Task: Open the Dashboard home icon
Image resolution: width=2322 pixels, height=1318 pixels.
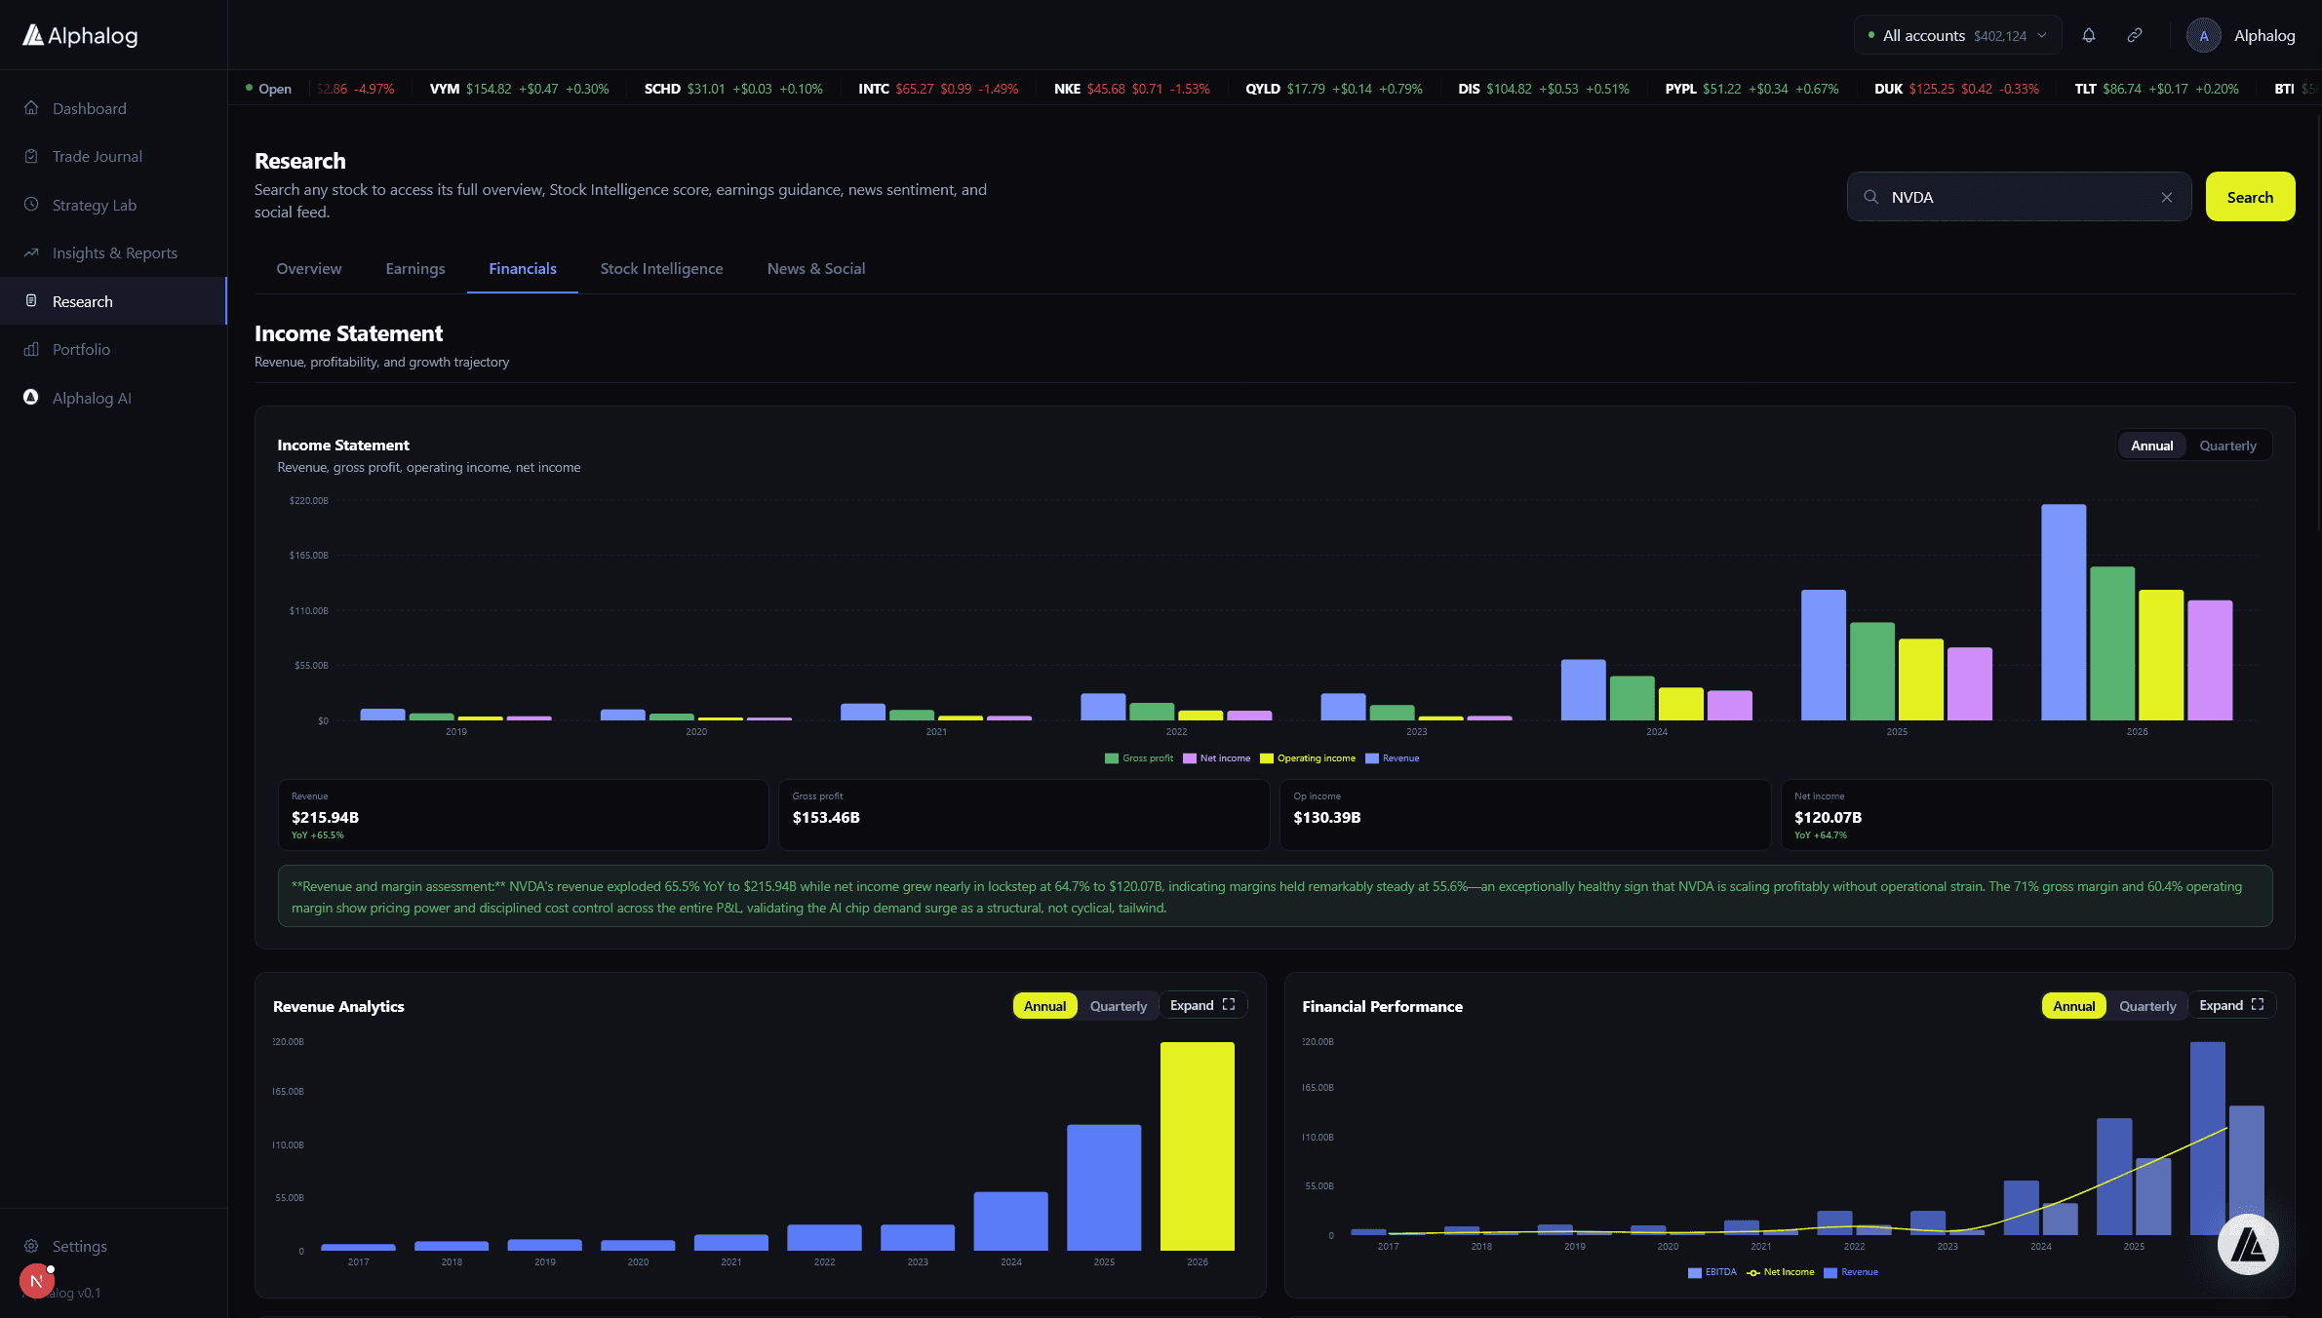Action: pos(31,108)
